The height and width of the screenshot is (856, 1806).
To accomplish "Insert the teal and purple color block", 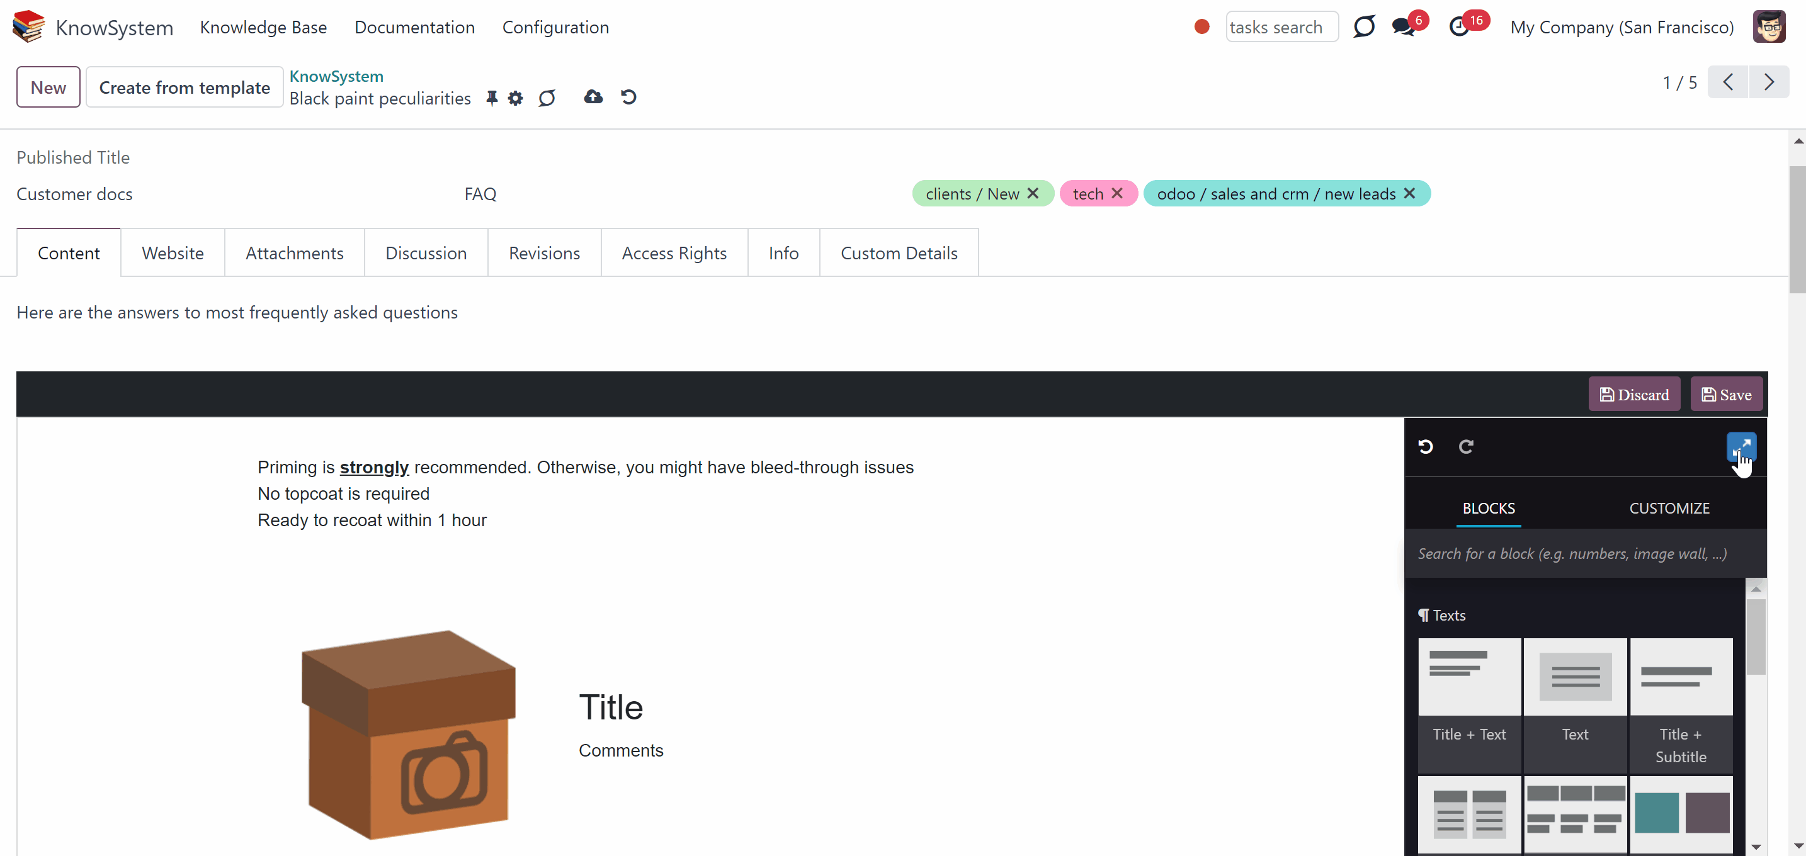I will [x=1681, y=814].
